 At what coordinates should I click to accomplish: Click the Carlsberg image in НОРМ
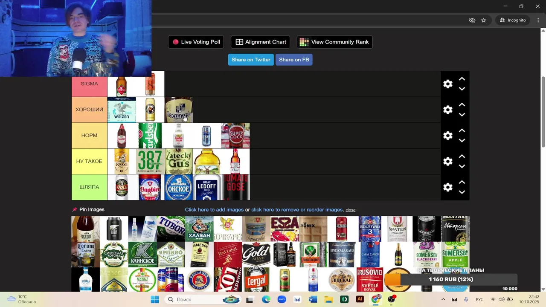click(150, 136)
